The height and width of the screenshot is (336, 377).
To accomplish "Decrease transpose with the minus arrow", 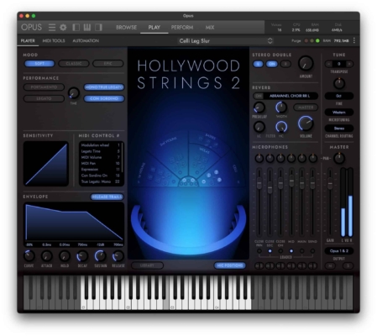I will tap(328, 64).
